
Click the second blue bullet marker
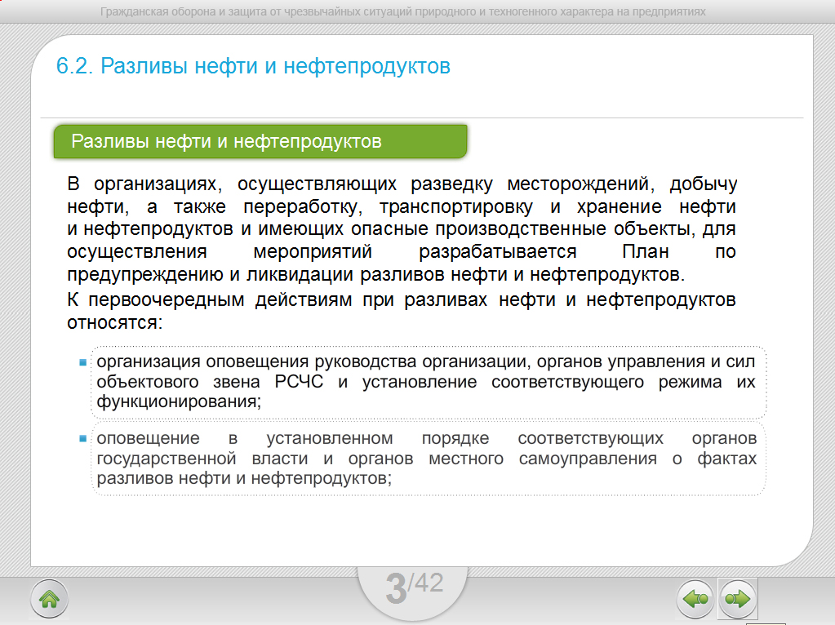pyautogui.click(x=82, y=439)
